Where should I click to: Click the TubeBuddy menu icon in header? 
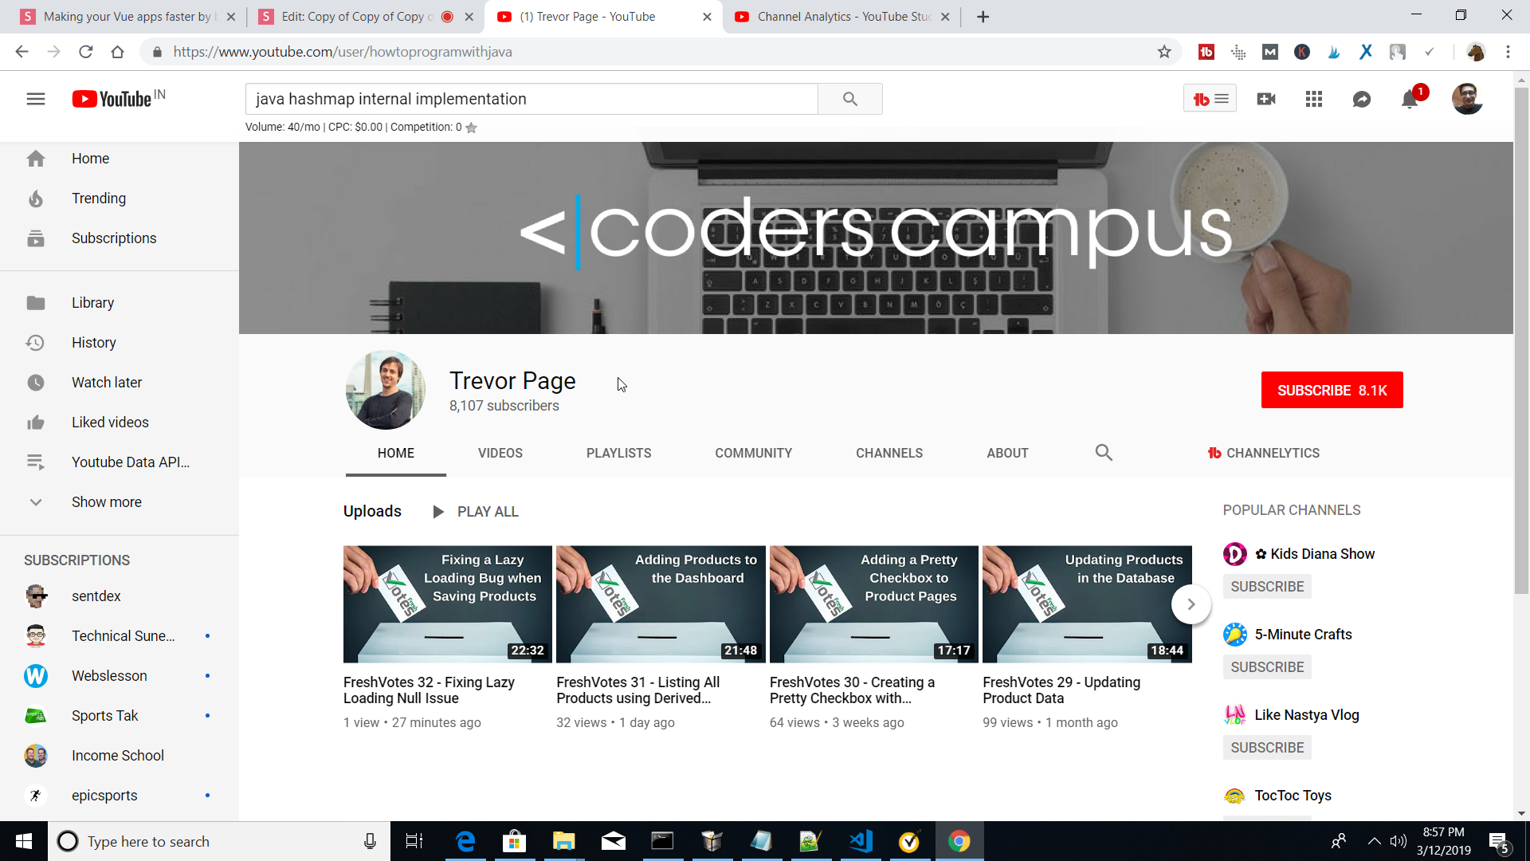1210,99
